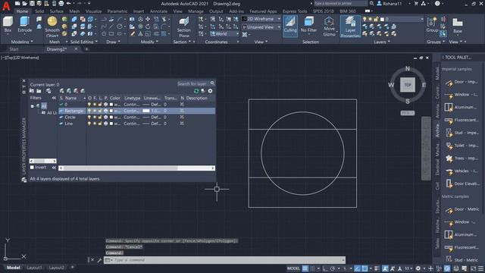This screenshot has height=273, width=485.
Task: Toggle On bulb for Line layer
Action: point(89,124)
